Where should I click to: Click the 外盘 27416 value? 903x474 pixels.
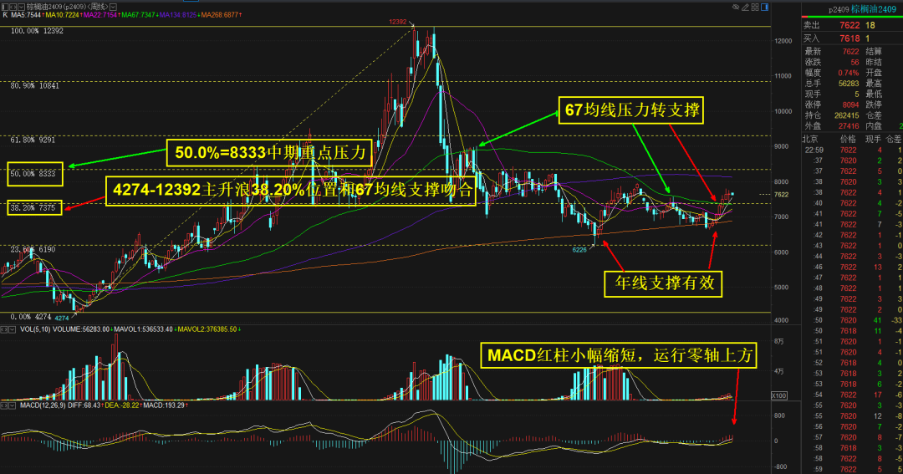tap(849, 125)
